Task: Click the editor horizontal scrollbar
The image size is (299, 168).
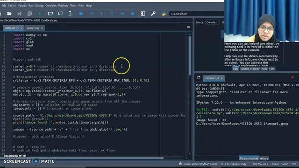Action: [82, 158]
